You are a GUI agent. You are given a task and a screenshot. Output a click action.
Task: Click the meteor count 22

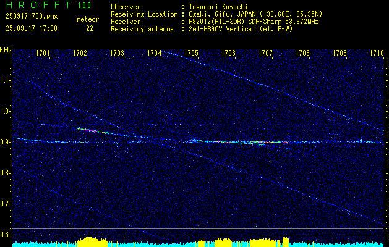point(90,28)
